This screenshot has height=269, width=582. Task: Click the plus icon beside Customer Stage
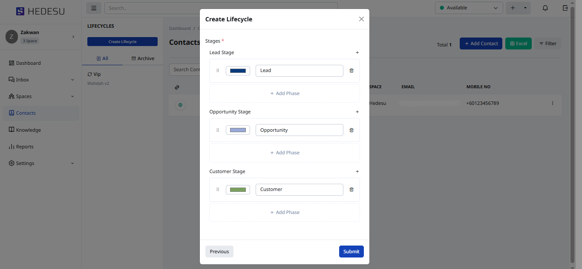(357, 172)
